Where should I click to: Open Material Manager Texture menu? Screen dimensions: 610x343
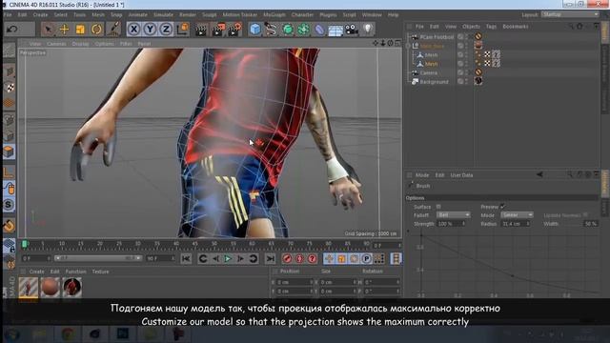[x=100, y=272]
